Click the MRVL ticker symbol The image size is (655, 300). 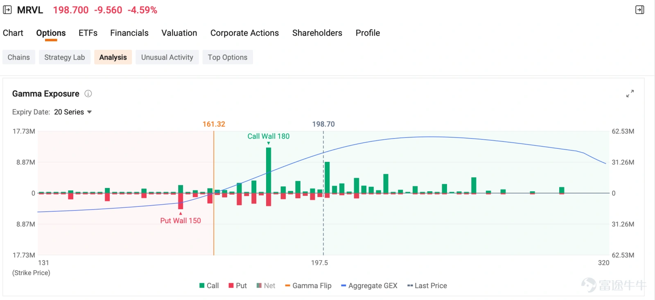30,10
